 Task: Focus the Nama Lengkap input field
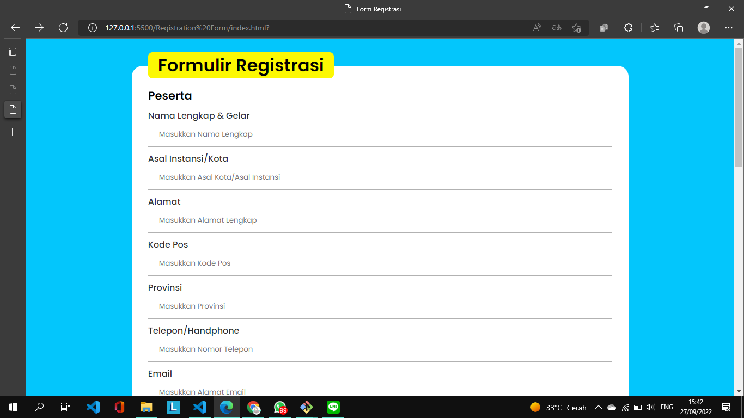click(380, 134)
